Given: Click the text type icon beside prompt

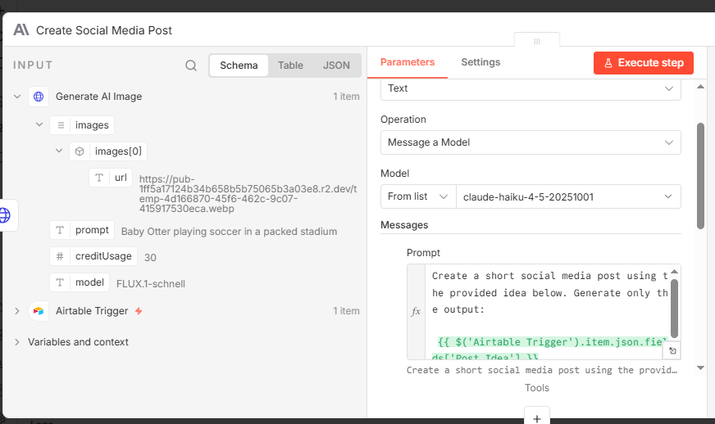Looking at the screenshot, I should coord(60,230).
